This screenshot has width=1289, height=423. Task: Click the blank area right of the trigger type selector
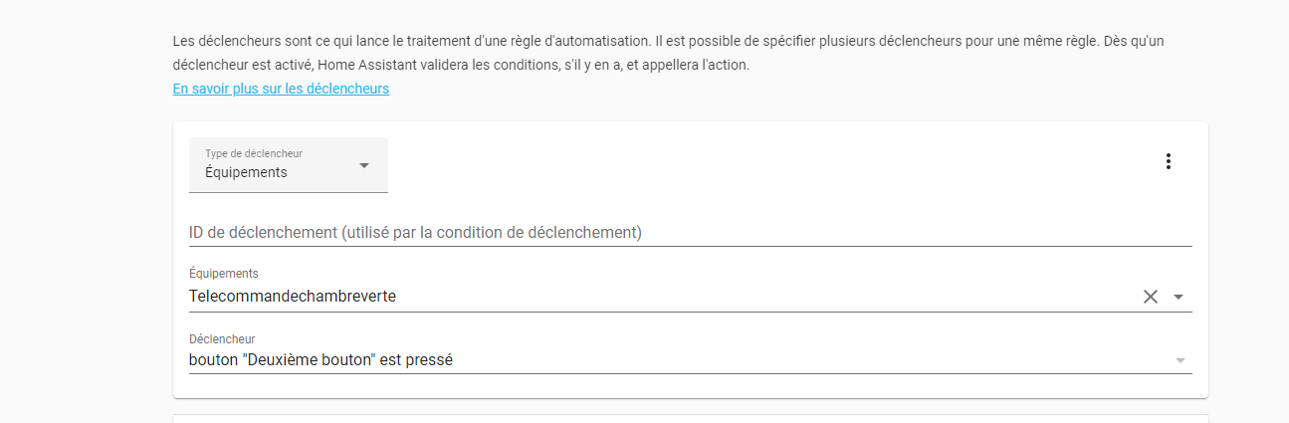756,165
